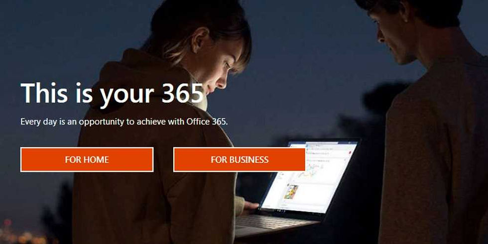Click the colorful picture on the laptop screen
Image resolution: width=488 pixels, height=244 pixels.
291,192
